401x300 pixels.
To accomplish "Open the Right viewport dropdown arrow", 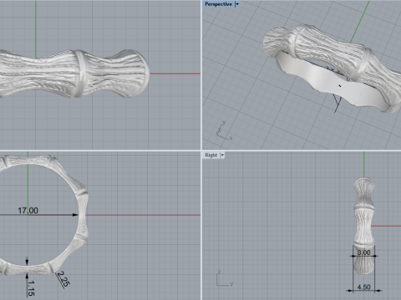I will pyautogui.click(x=222, y=155).
